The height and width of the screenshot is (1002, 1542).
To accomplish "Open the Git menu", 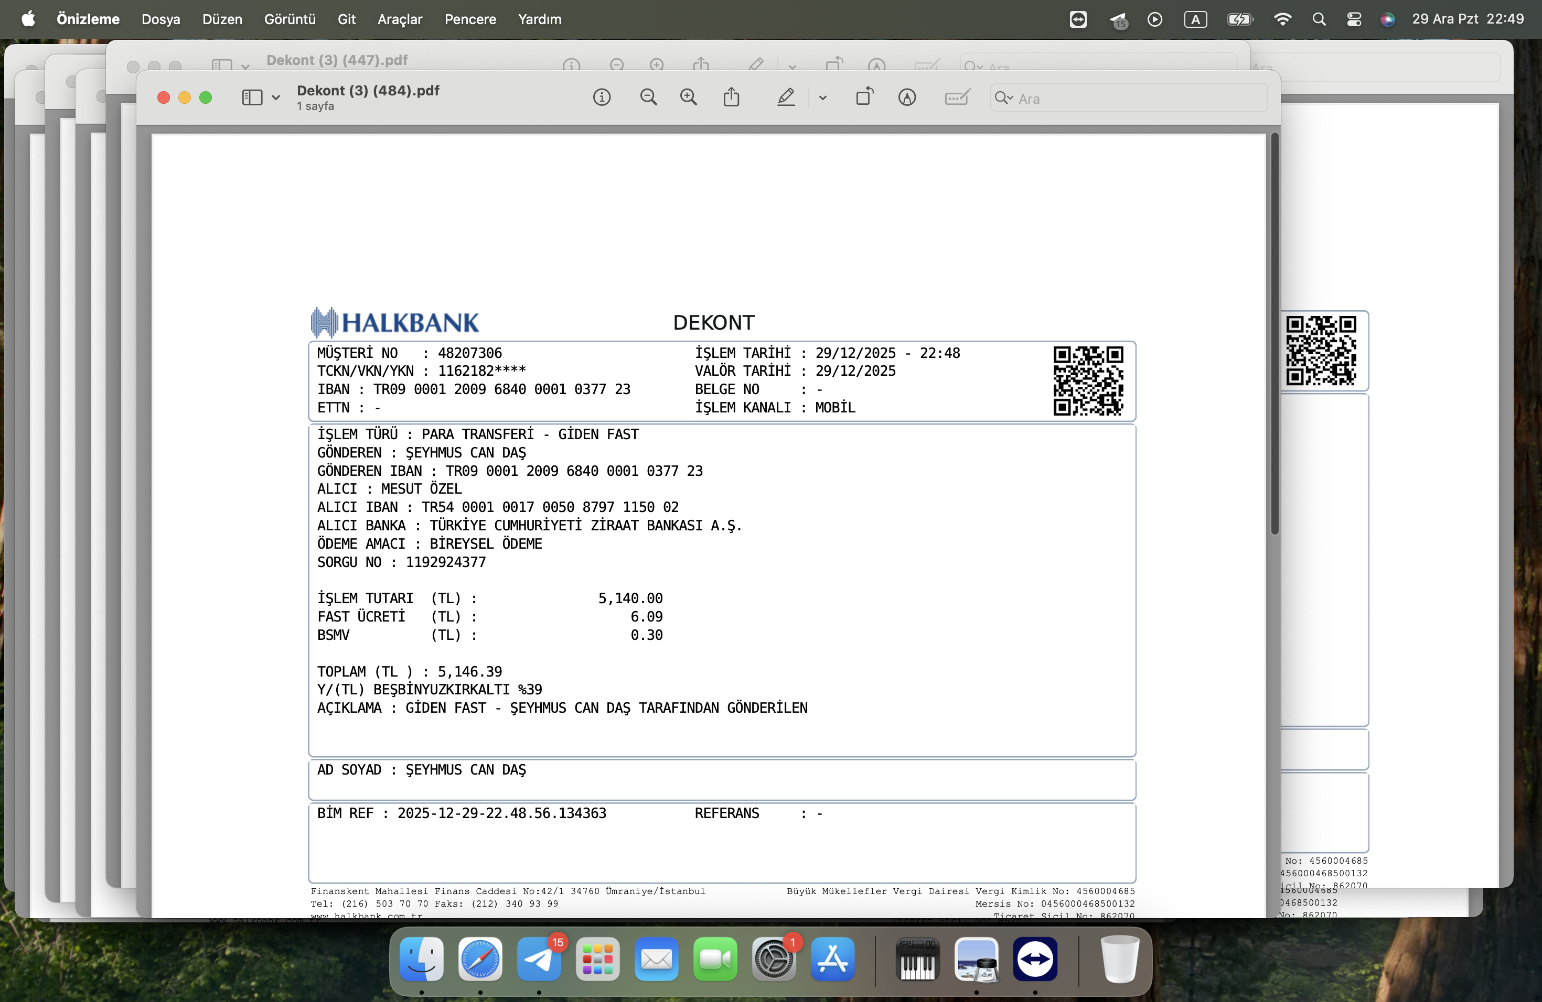I will (347, 19).
